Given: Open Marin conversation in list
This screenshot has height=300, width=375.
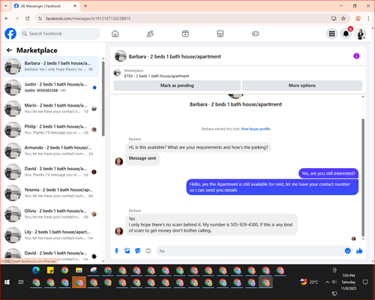Looking at the screenshot, I should (51, 109).
